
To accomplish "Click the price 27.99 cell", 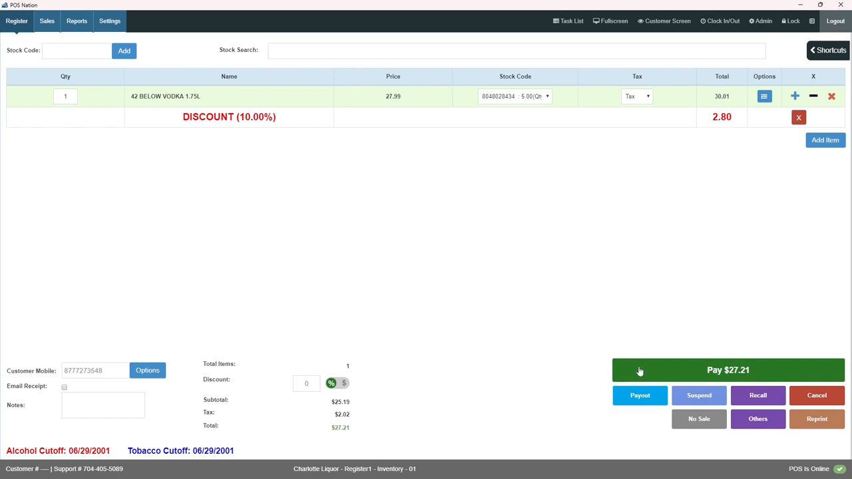I will (x=393, y=96).
